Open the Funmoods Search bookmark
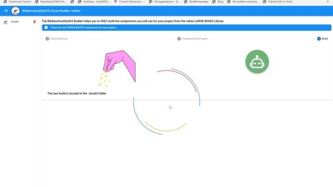 coord(17,2)
